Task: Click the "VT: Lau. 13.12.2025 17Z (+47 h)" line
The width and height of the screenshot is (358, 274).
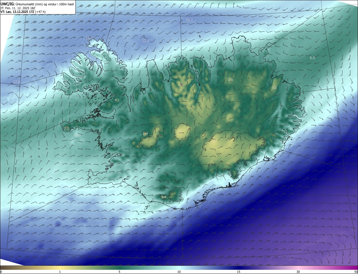Action: (x=23, y=12)
